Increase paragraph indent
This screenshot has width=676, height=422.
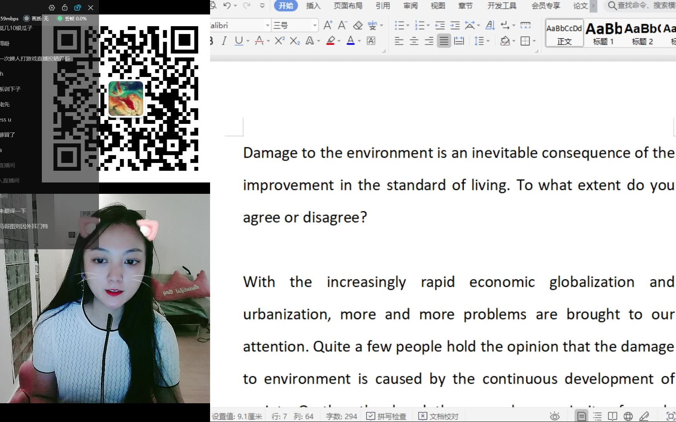pyautogui.click(x=455, y=25)
